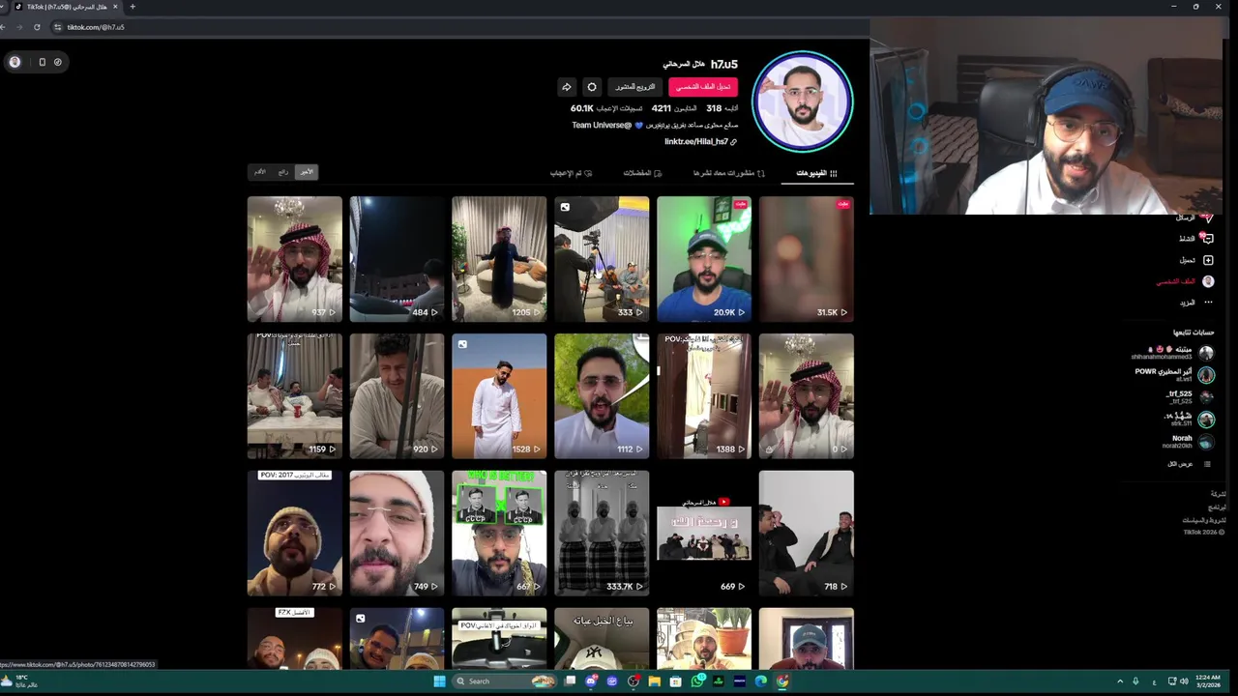
Task: Open the pinned video with 20.9K views
Action: pos(704,259)
